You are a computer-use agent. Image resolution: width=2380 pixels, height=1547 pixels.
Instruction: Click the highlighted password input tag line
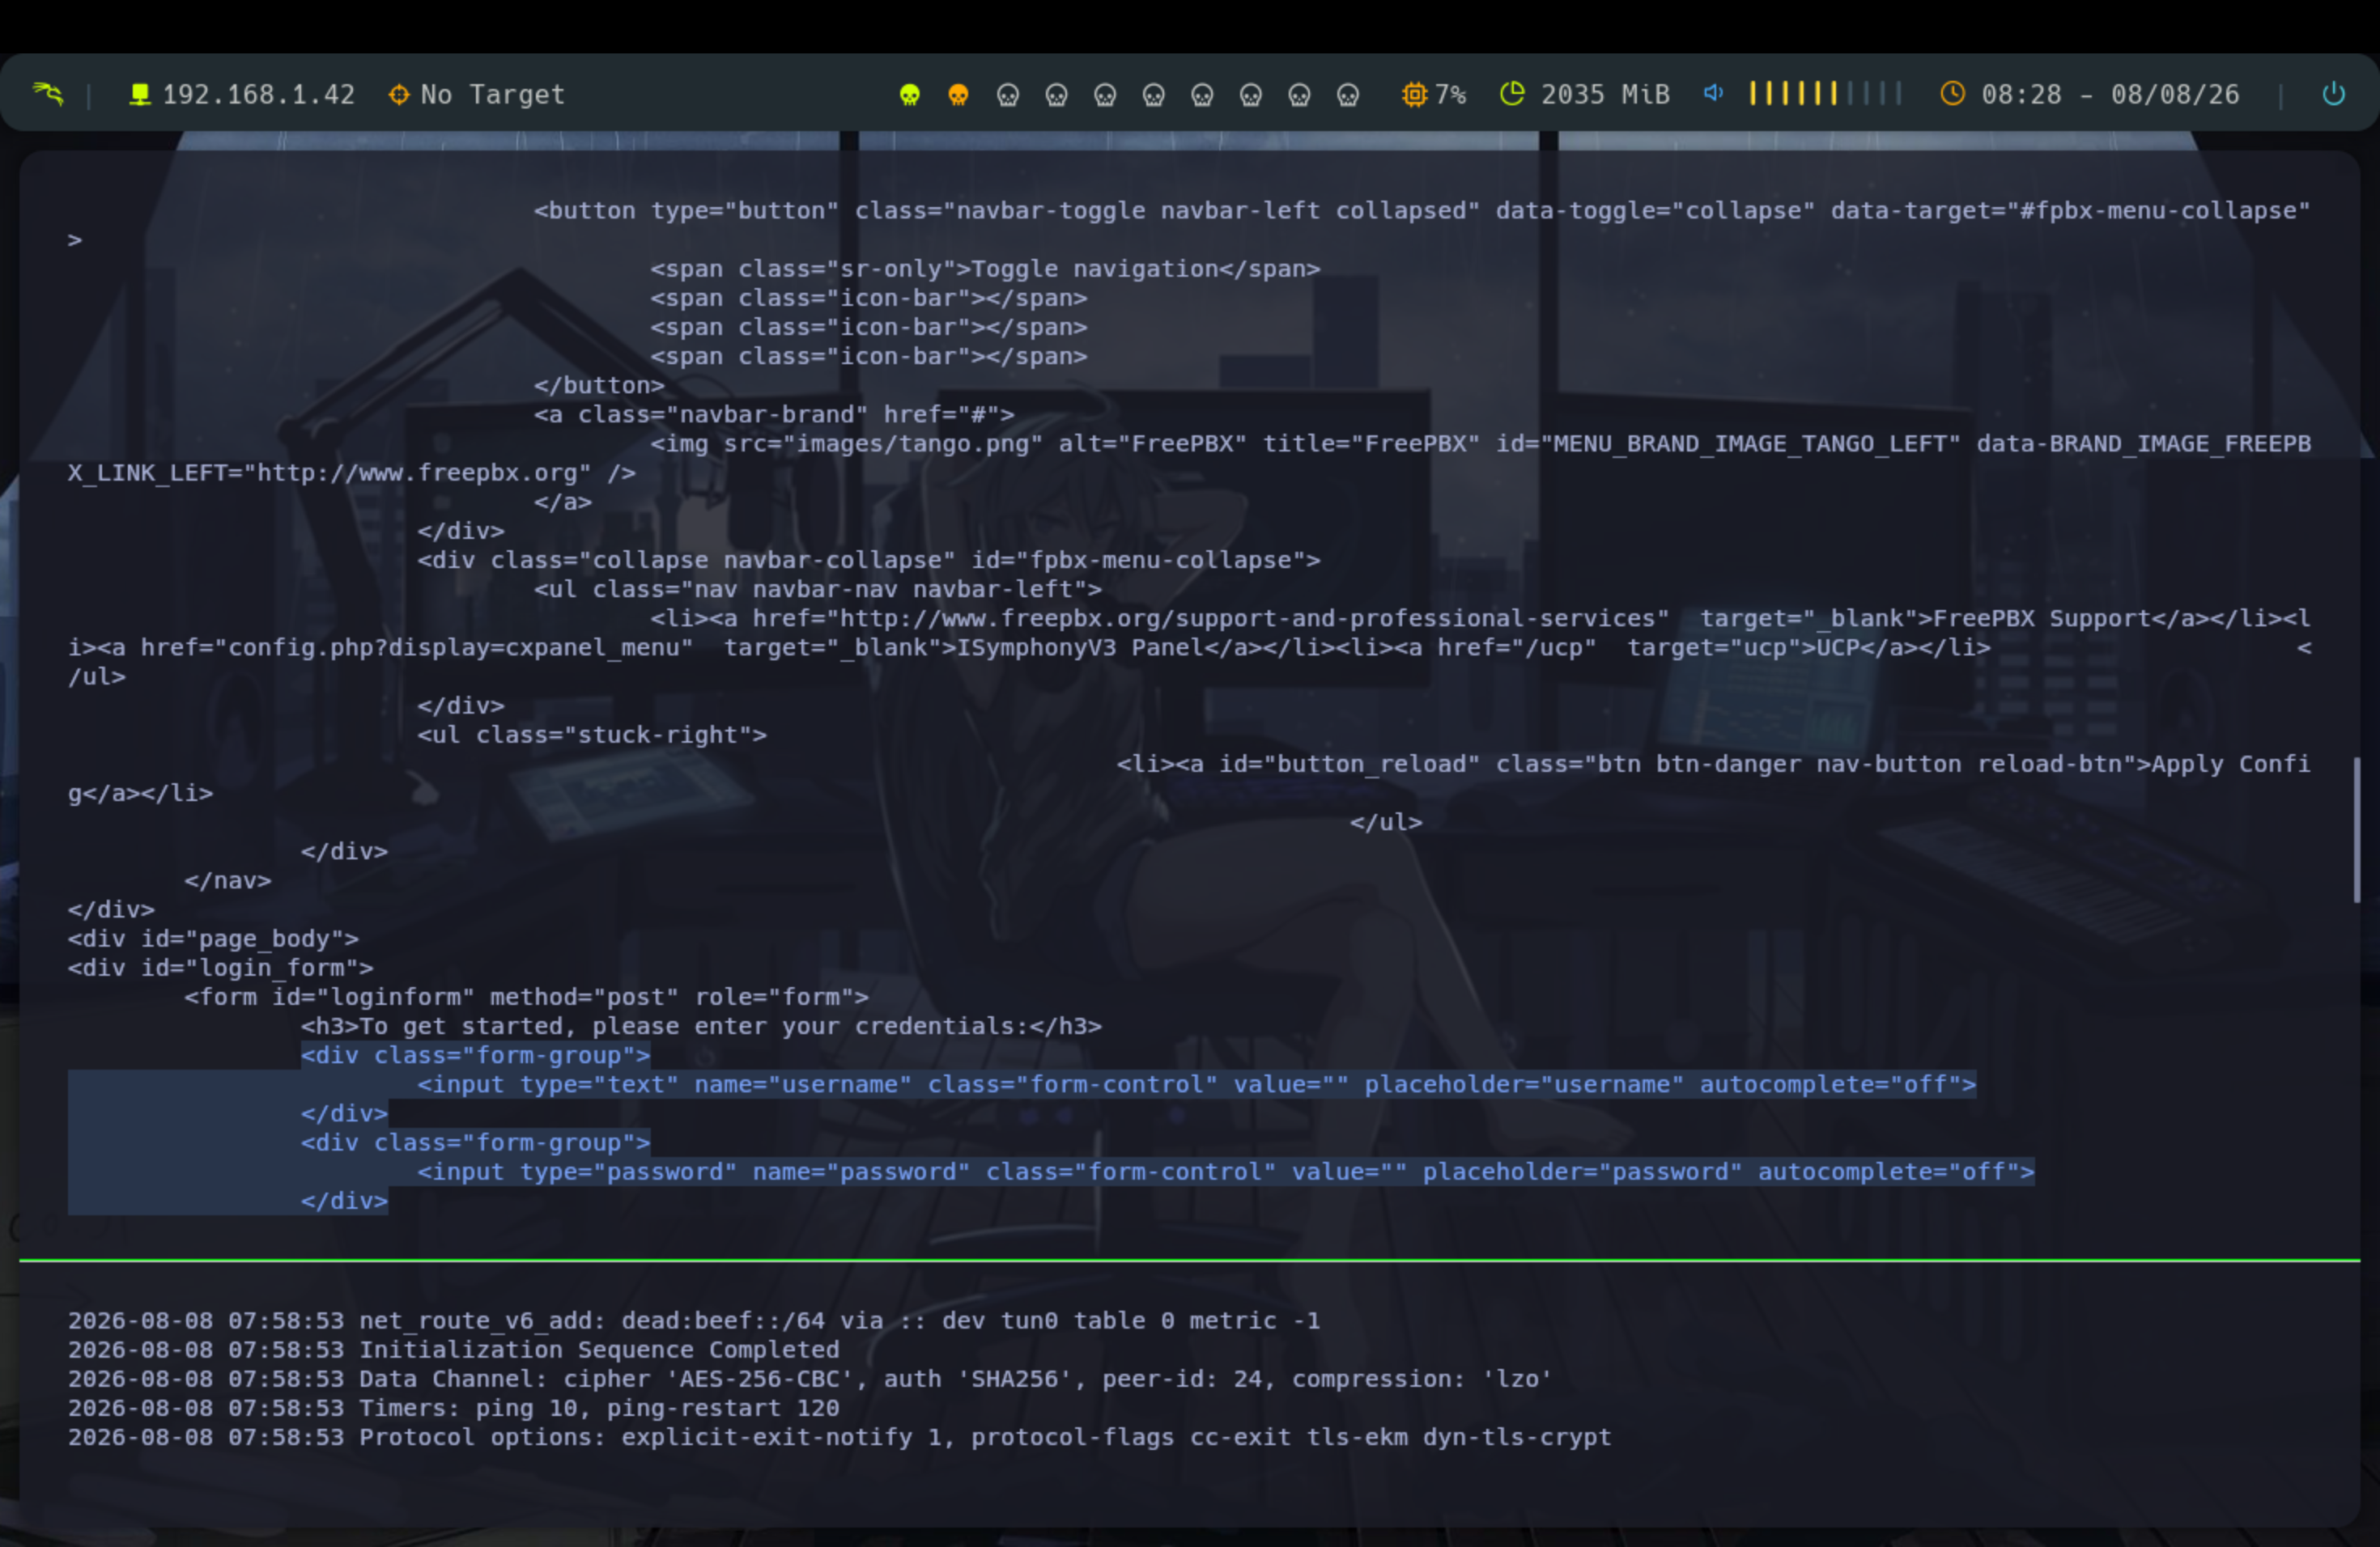click(x=1226, y=1172)
